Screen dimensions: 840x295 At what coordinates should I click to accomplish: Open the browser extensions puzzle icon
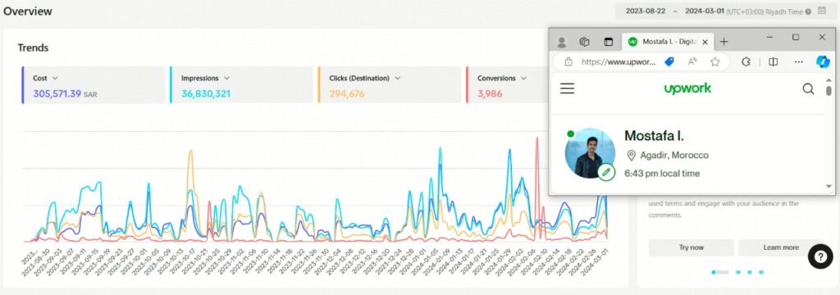coord(746,62)
